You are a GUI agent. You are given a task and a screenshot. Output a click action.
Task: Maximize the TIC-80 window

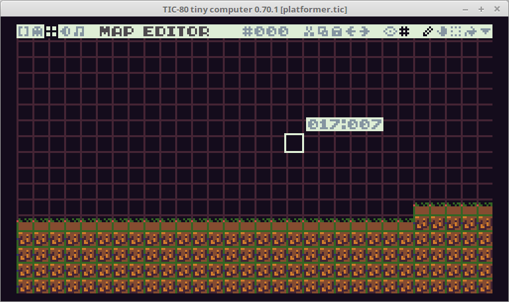click(x=481, y=9)
